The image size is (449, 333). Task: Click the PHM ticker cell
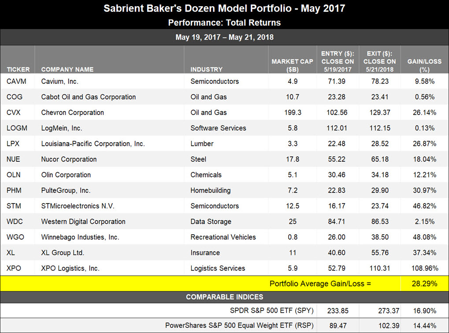point(14,190)
